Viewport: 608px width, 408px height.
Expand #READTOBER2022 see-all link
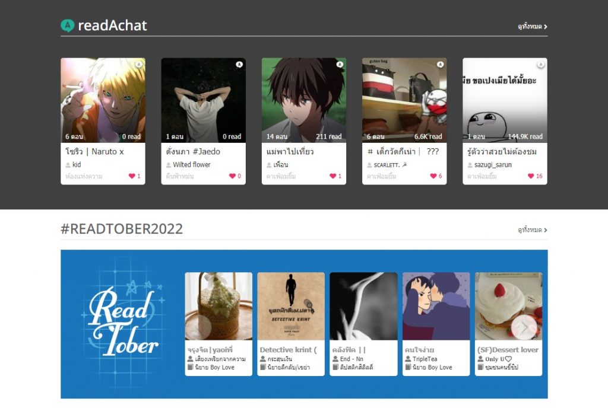pyautogui.click(x=532, y=230)
